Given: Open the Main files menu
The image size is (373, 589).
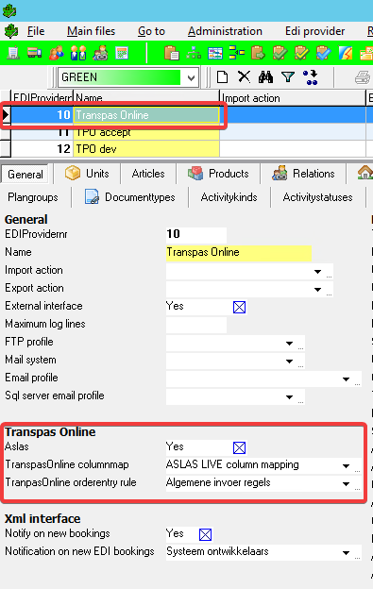Looking at the screenshot, I should pos(92,31).
